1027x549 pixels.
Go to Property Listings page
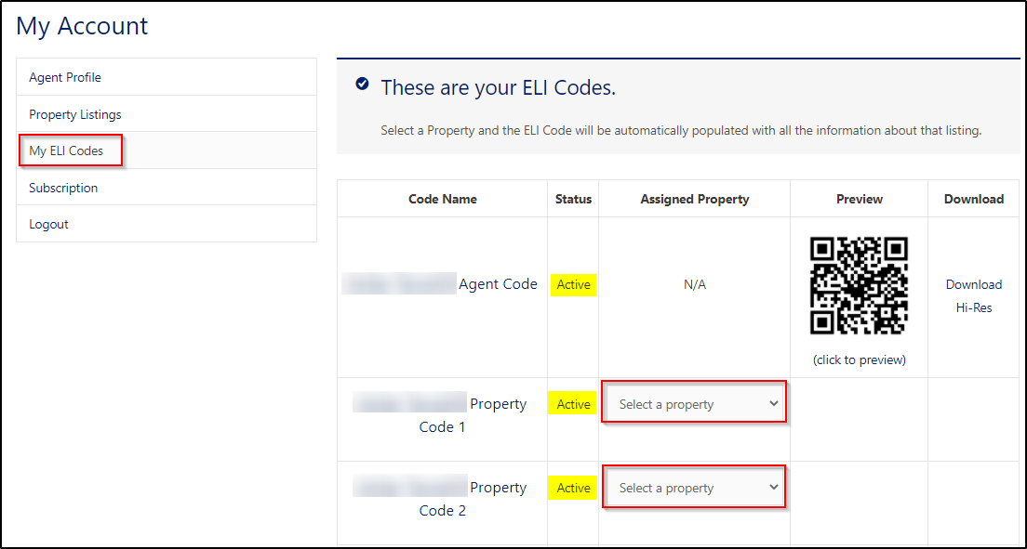tap(75, 114)
